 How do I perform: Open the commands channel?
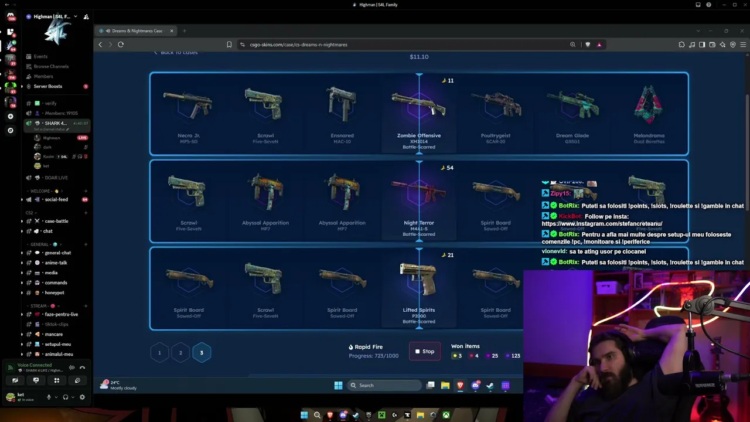[56, 283]
